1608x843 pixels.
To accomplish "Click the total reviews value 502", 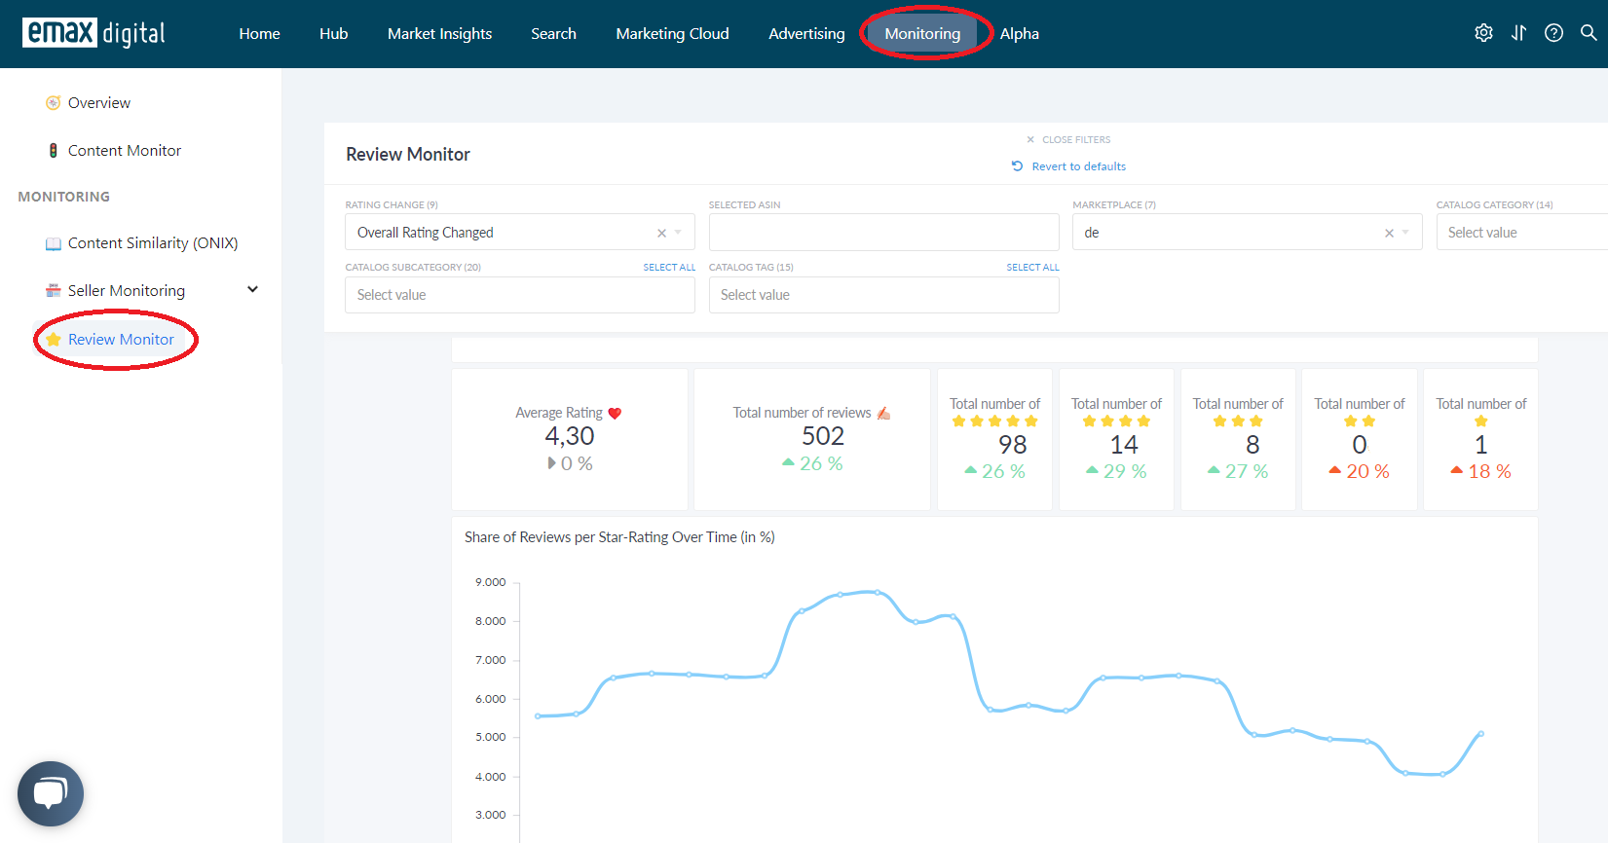I will [x=823, y=436].
